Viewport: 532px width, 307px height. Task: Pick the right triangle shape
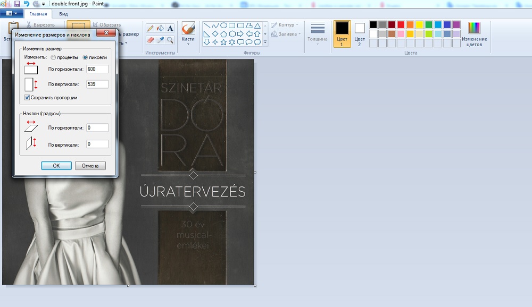(207, 34)
